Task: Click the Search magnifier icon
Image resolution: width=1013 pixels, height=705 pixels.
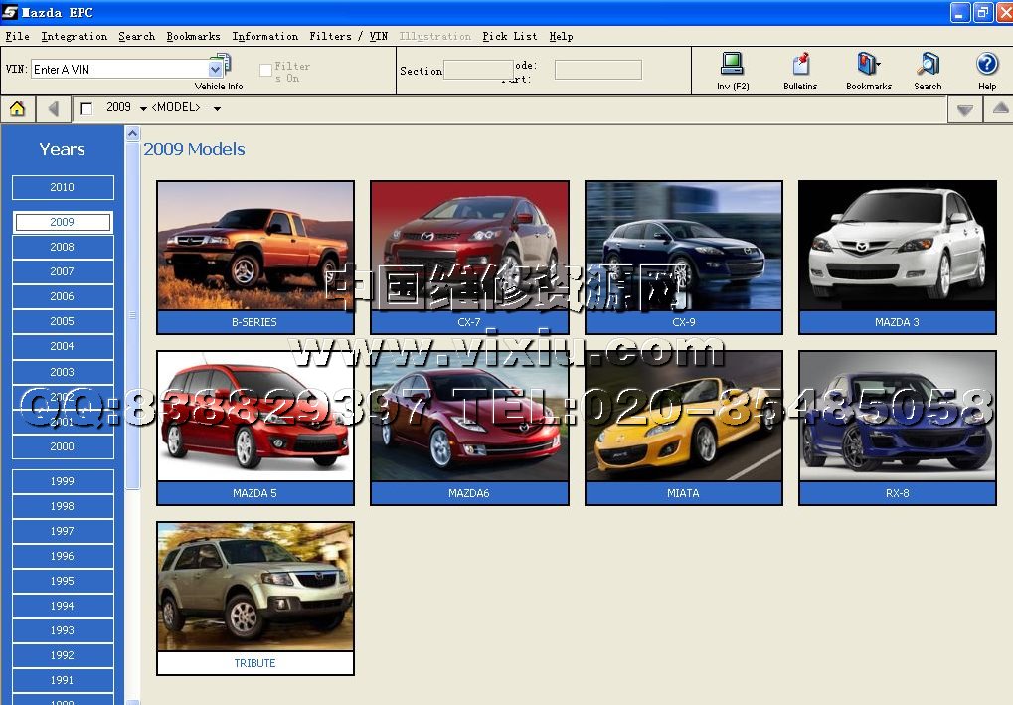Action: (x=928, y=65)
